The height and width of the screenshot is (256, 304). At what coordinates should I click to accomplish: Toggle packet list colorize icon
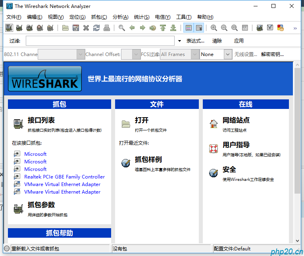point(189,28)
